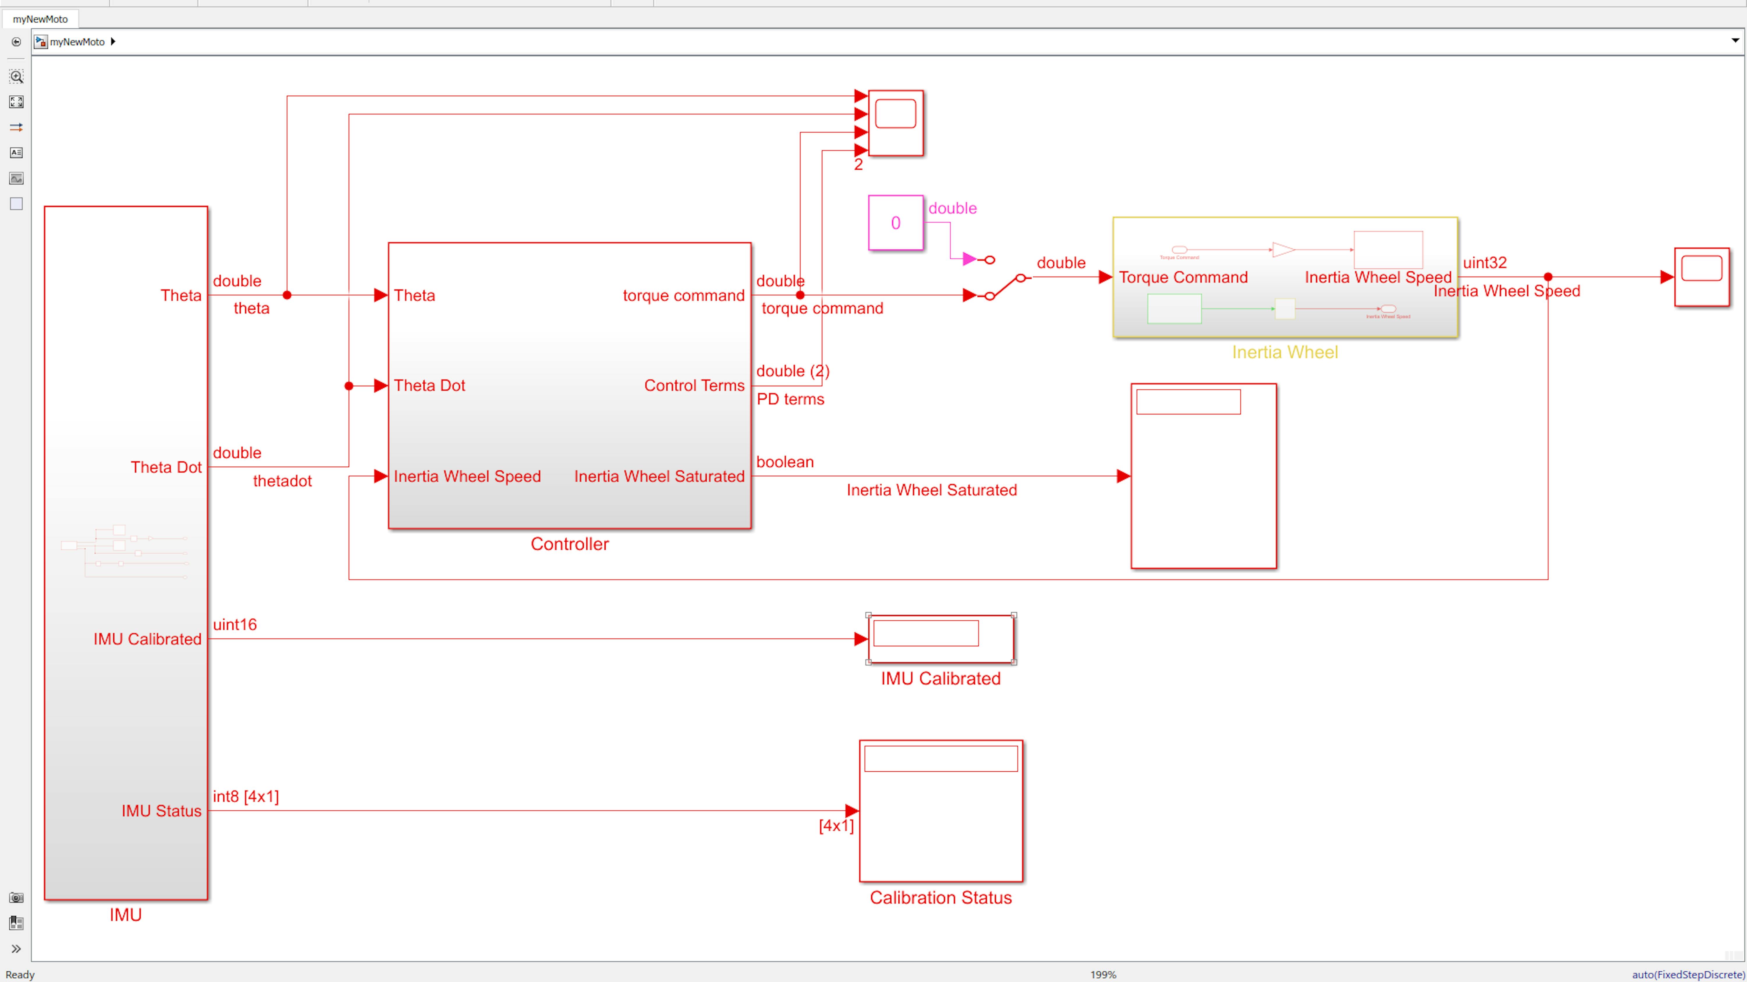Click the Zoom In tool in the palette

(x=16, y=77)
